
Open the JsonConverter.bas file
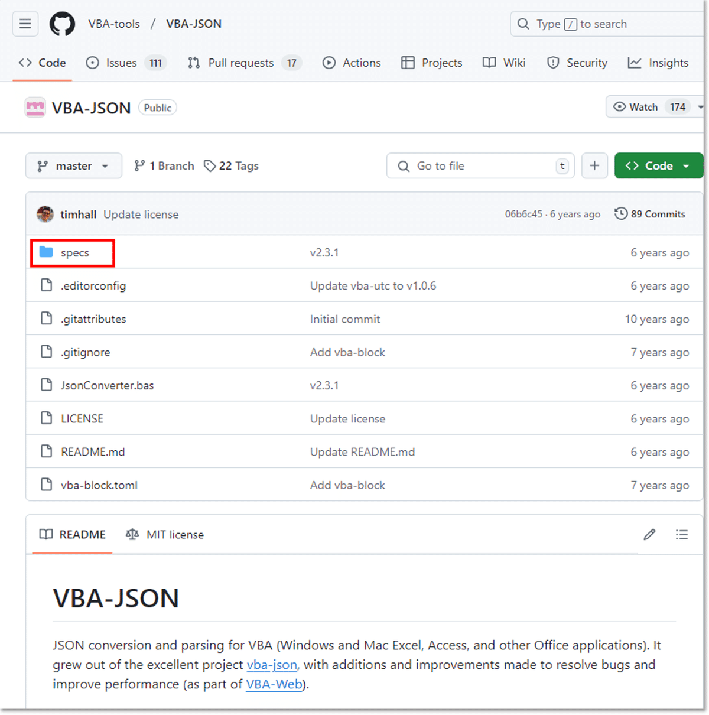(108, 385)
